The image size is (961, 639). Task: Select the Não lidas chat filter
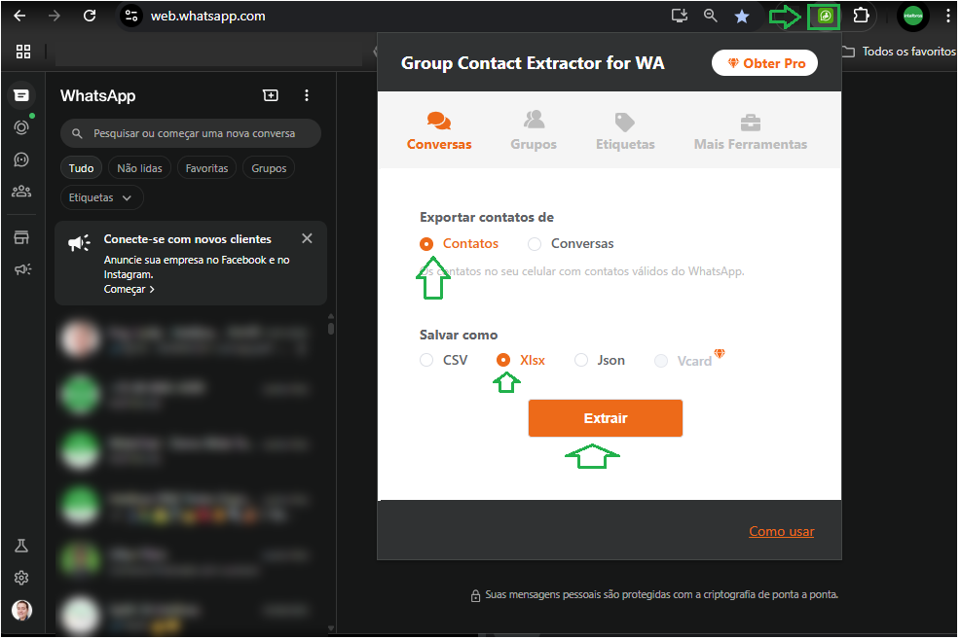click(140, 168)
